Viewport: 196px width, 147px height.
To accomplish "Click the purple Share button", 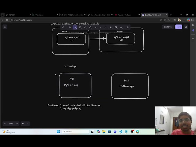I will click(179, 27).
